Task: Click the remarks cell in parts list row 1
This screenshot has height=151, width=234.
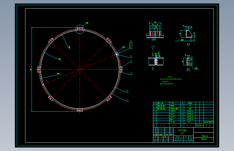Action: point(209,122)
